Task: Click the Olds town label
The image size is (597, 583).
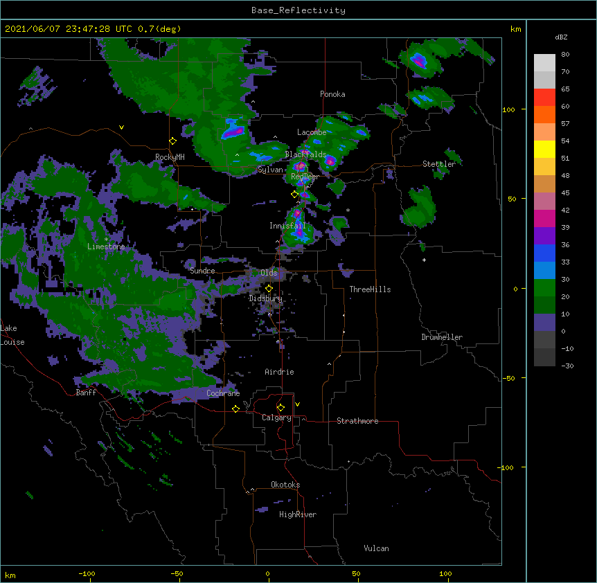Action: pyautogui.click(x=269, y=273)
